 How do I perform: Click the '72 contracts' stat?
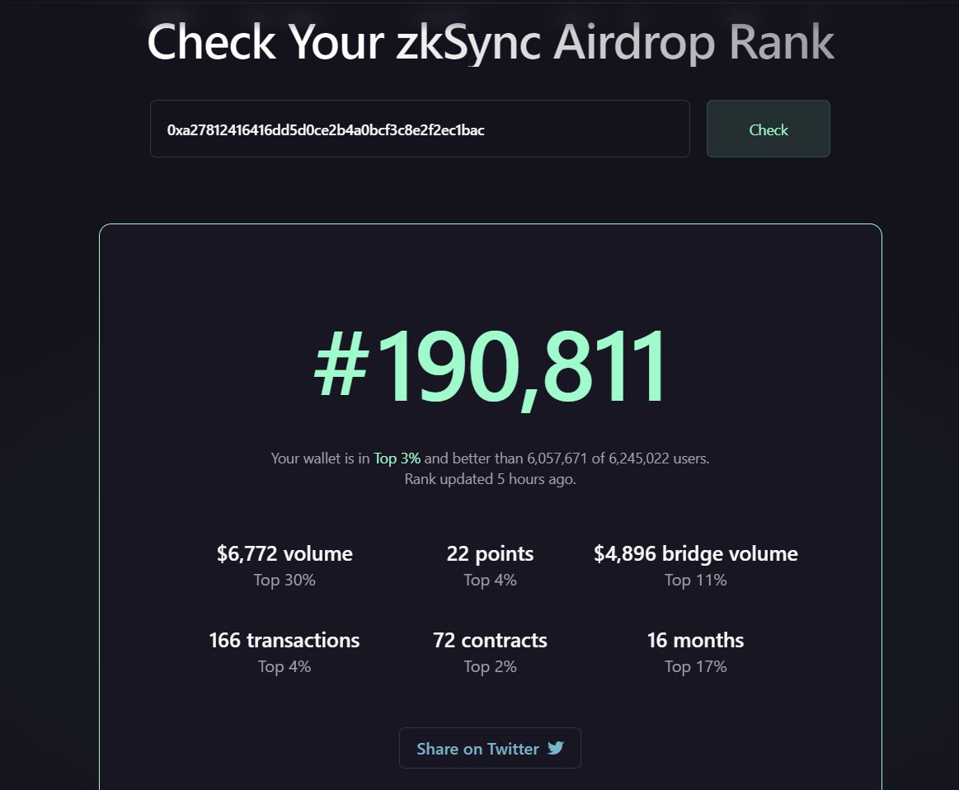click(490, 640)
